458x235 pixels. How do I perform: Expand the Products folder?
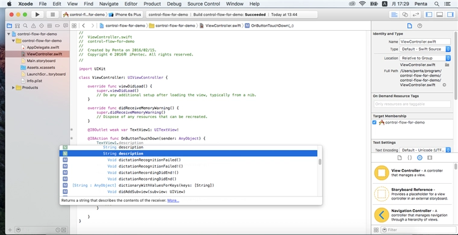tap(13, 87)
